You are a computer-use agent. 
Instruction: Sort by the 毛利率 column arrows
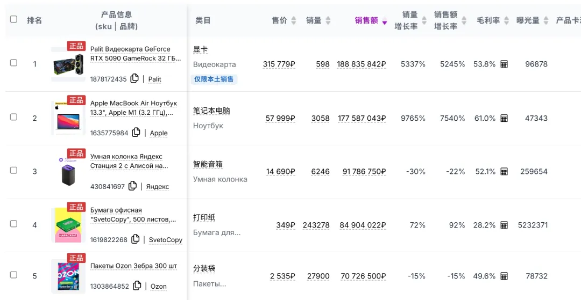point(507,20)
